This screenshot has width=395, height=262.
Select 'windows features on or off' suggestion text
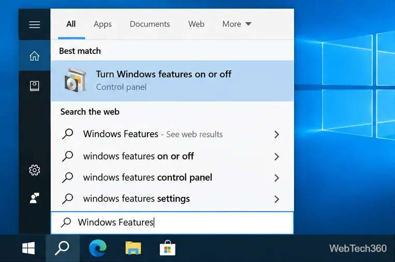[138, 156]
